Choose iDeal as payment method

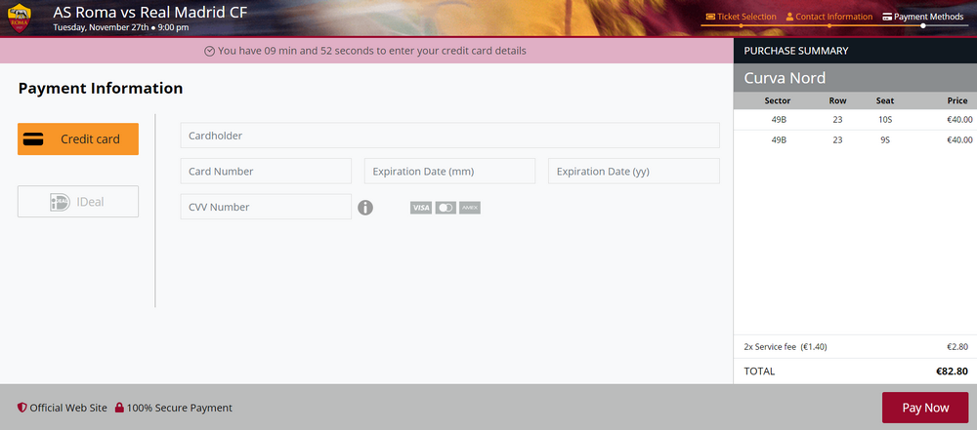pyautogui.click(x=78, y=202)
